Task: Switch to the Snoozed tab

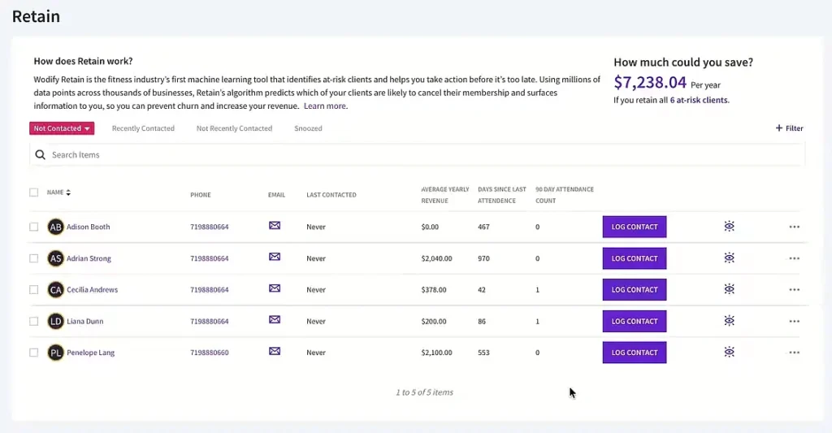Action: [308, 128]
